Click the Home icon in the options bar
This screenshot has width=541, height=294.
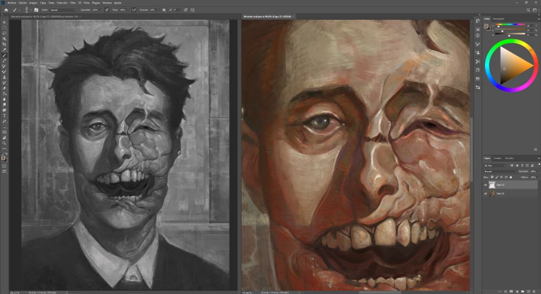pos(6,10)
